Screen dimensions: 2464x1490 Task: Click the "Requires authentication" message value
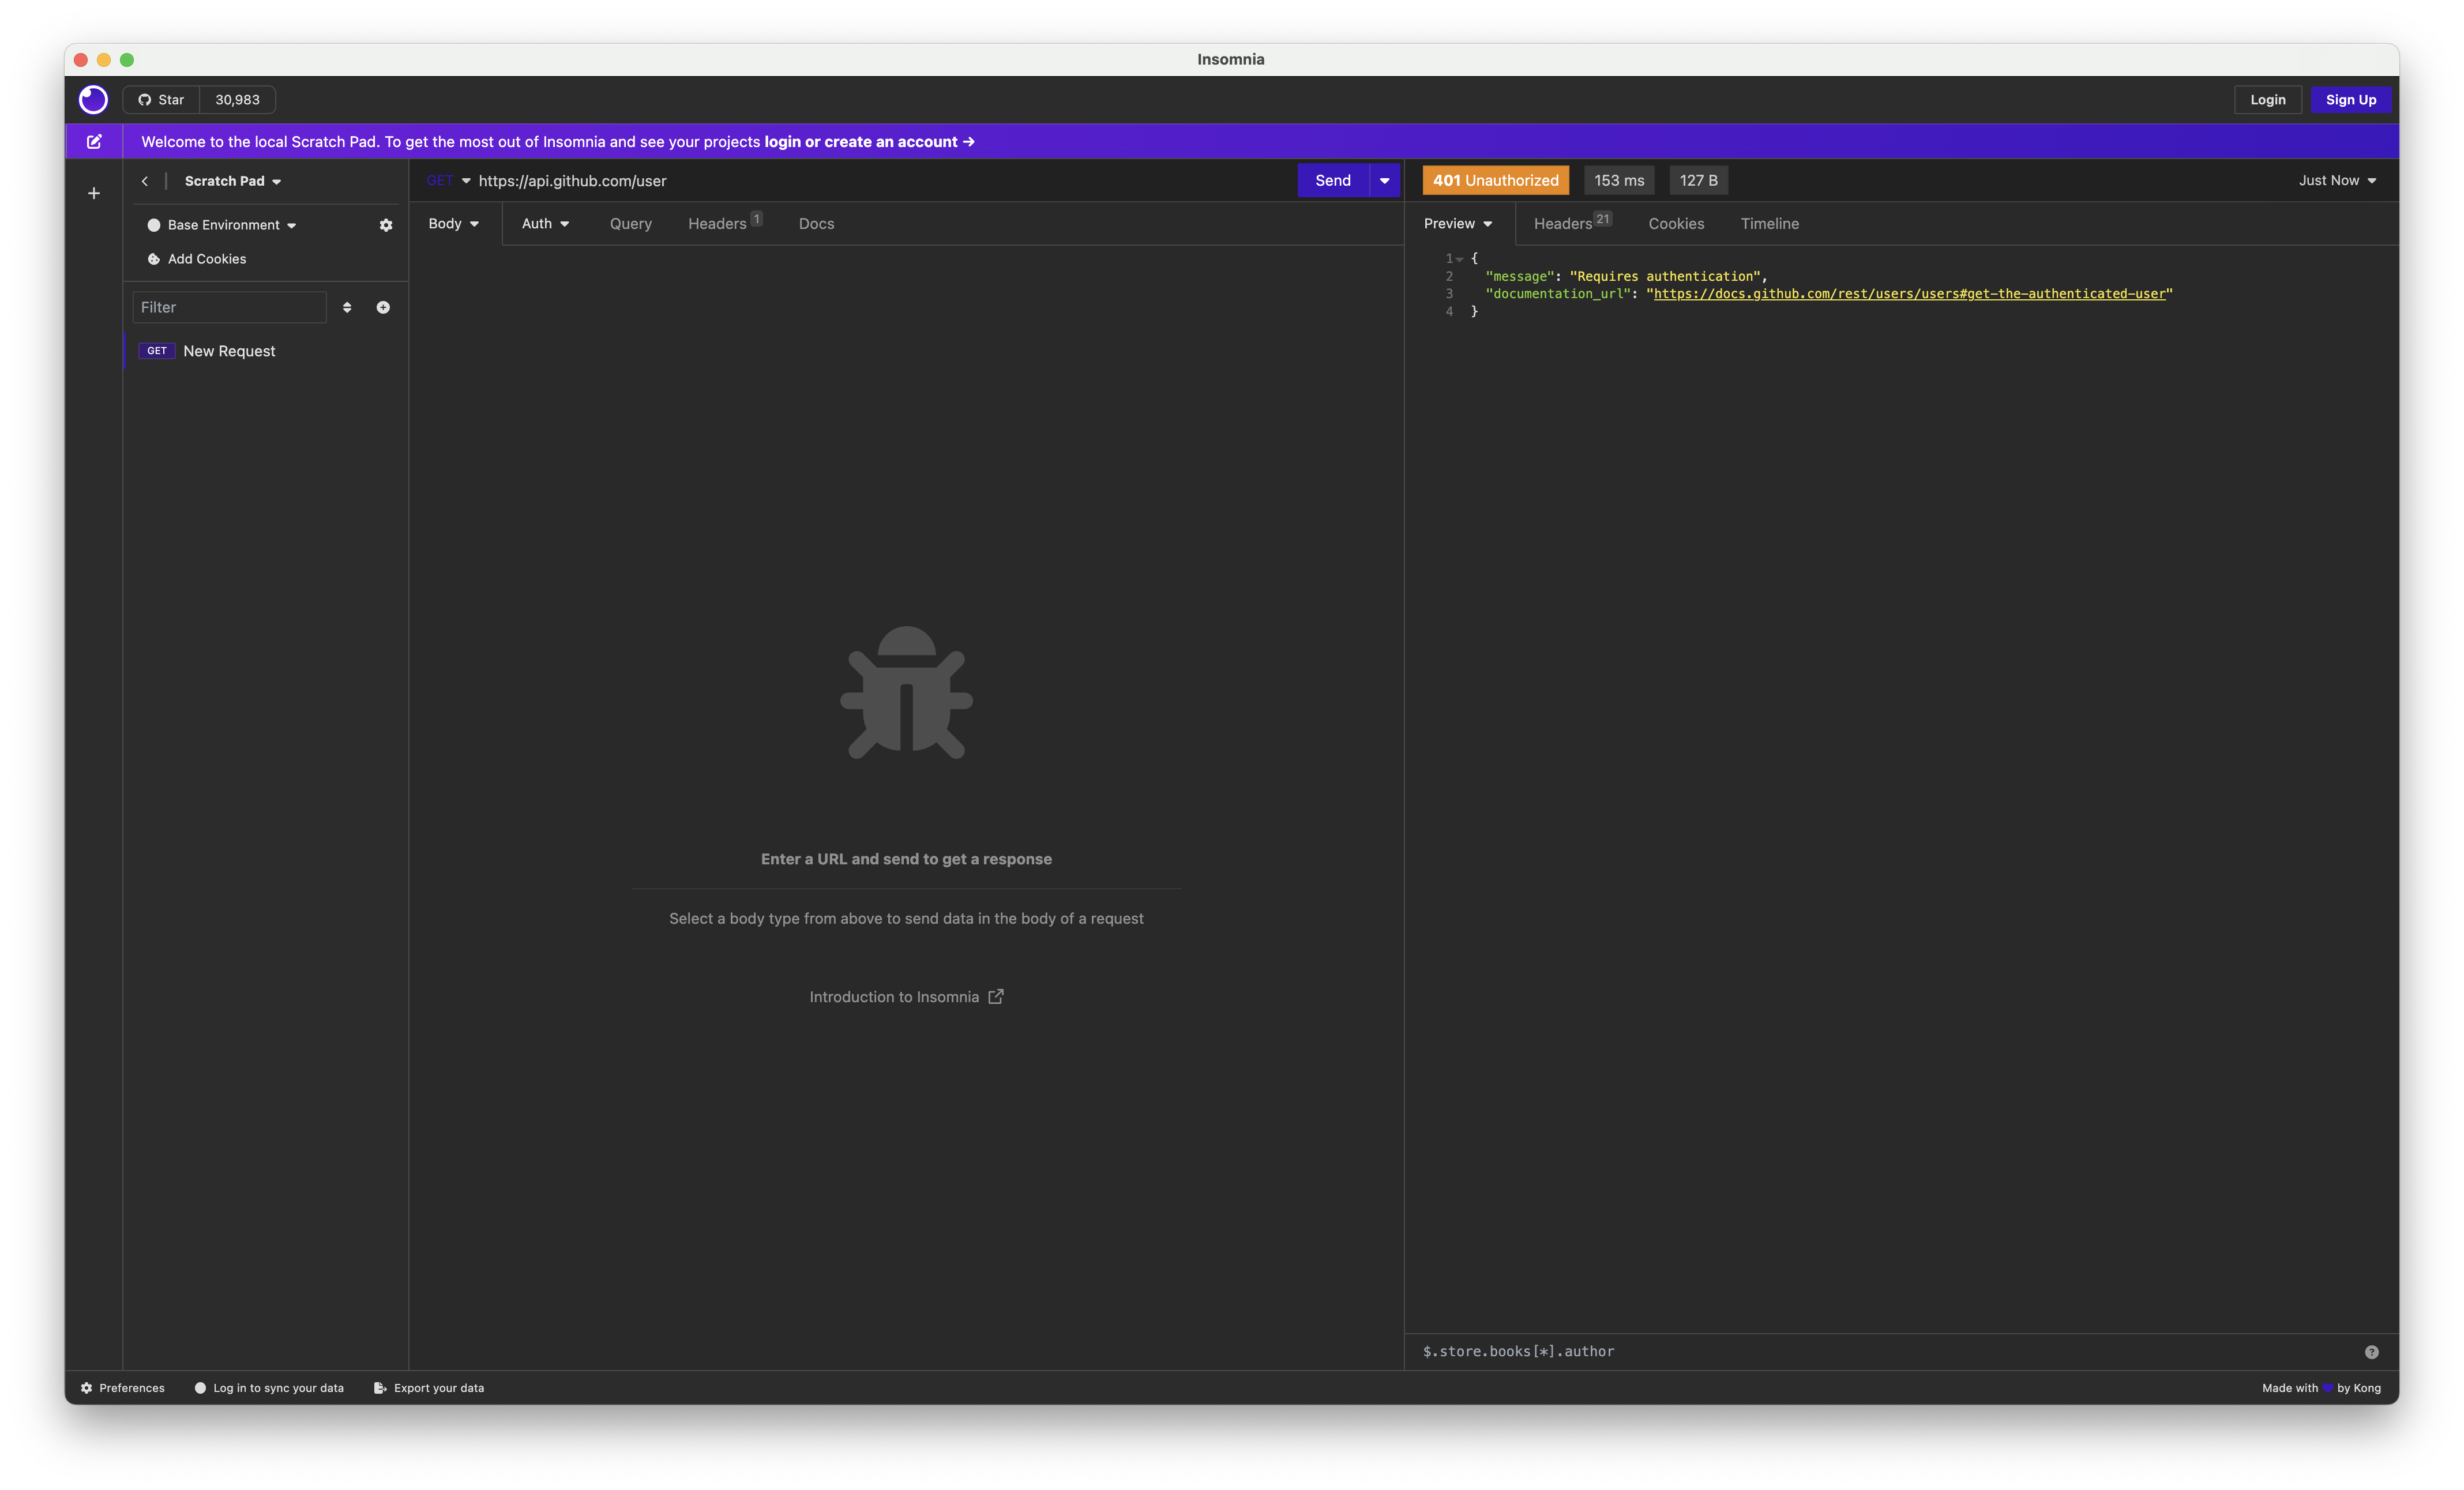1664,276
